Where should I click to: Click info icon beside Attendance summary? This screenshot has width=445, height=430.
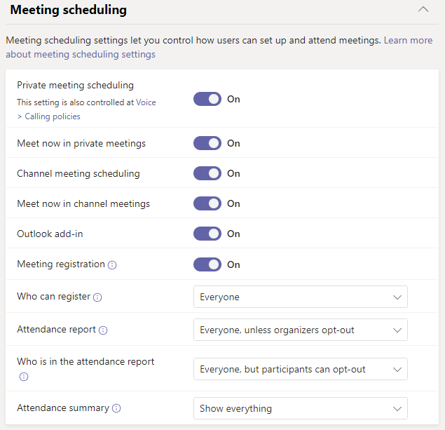click(116, 408)
